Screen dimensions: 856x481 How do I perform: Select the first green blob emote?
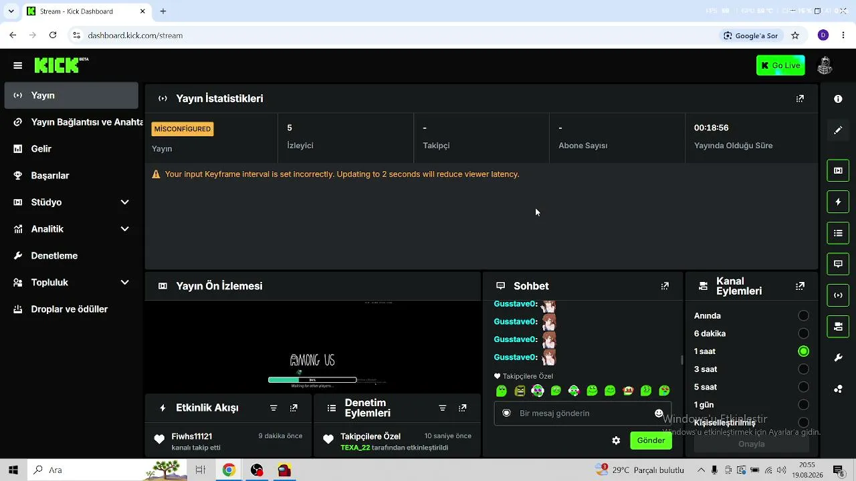point(502,391)
